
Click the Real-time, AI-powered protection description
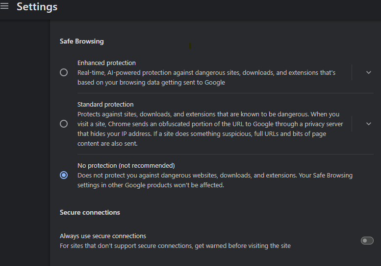pos(206,78)
